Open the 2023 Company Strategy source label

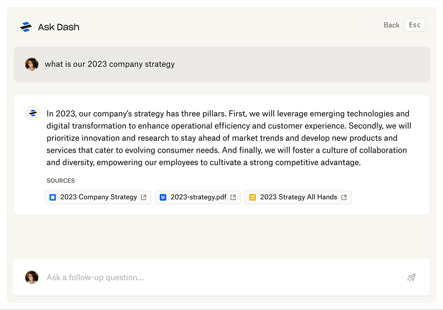click(x=98, y=197)
